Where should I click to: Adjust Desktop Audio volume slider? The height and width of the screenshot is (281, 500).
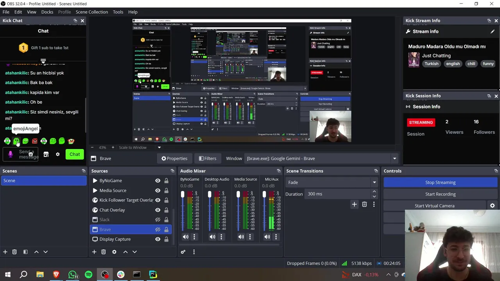pos(209,194)
